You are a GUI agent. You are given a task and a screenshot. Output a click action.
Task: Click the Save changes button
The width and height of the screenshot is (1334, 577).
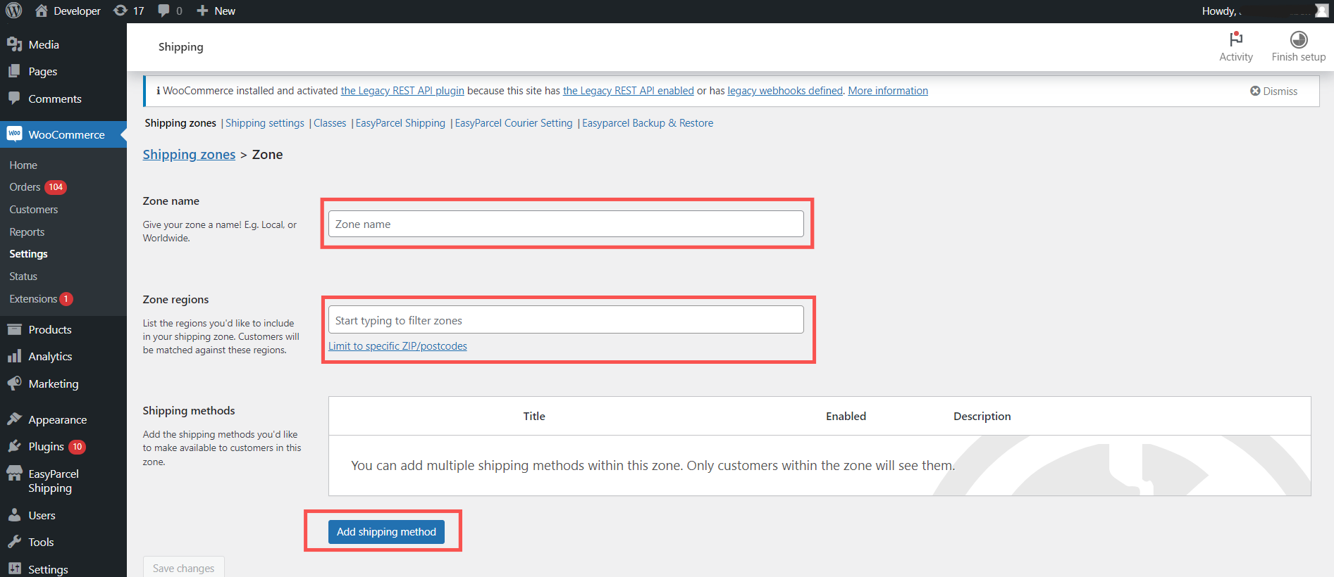coord(183,567)
